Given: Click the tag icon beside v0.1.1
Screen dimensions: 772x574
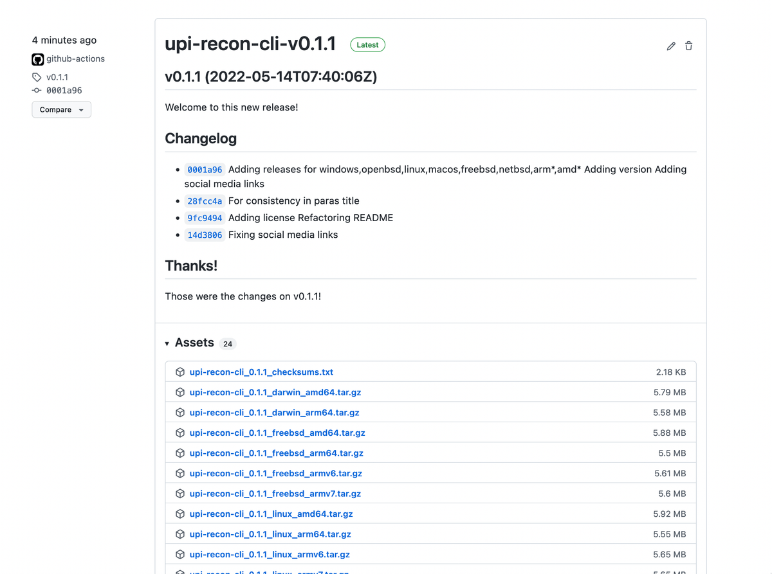Looking at the screenshot, I should point(37,77).
